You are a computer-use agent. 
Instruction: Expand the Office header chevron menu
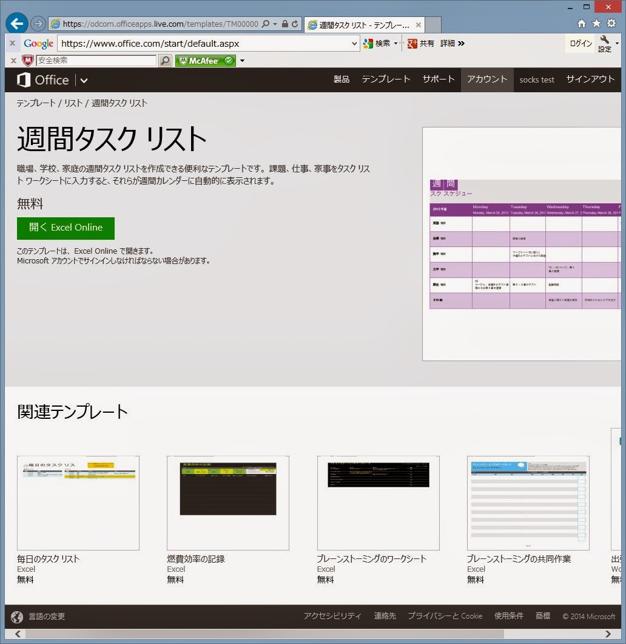84,81
